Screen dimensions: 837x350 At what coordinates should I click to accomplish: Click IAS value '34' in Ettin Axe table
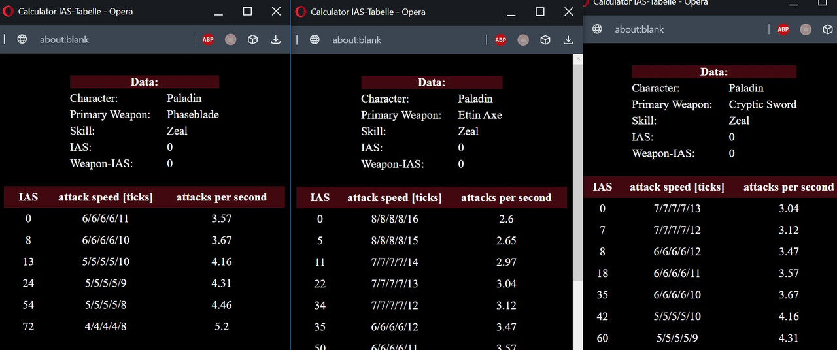point(320,306)
